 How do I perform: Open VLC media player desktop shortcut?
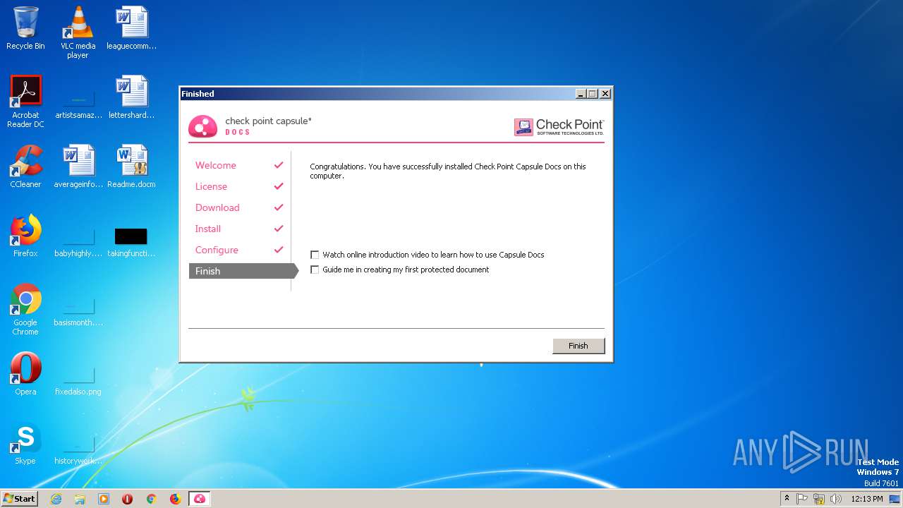(x=78, y=32)
